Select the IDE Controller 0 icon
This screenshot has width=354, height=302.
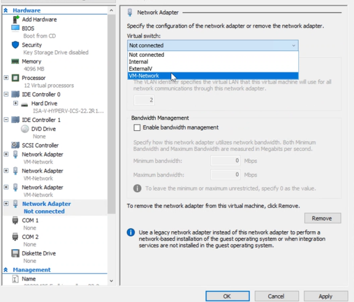click(15, 94)
